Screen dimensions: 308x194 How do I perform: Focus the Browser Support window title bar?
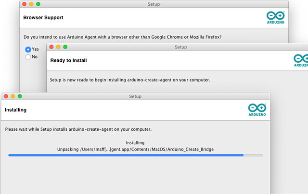click(x=154, y=4)
